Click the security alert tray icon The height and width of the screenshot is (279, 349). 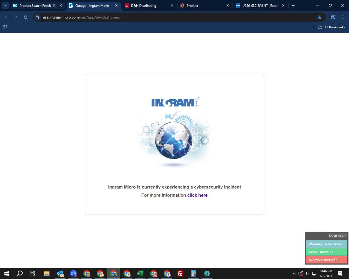click(x=301, y=274)
